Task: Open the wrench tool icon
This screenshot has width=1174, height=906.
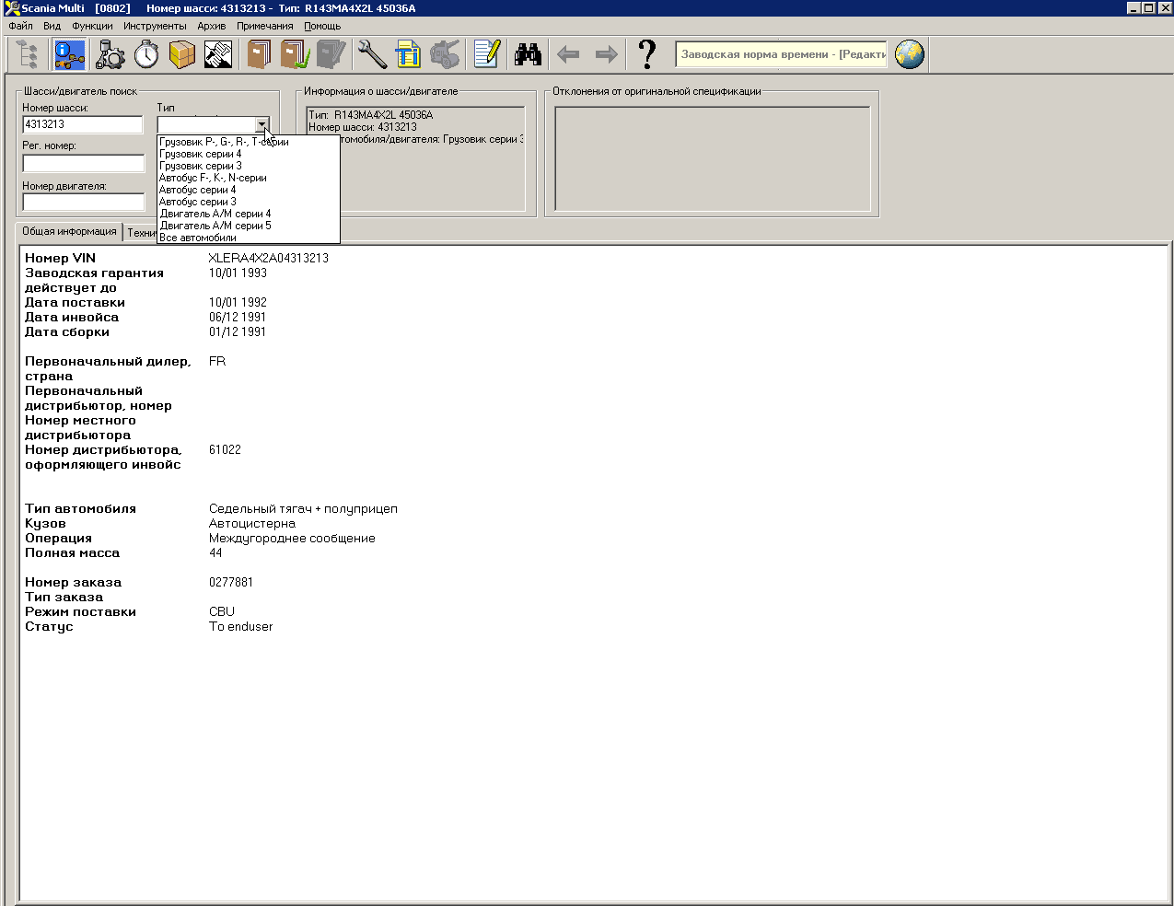Action: tap(372, 55)
